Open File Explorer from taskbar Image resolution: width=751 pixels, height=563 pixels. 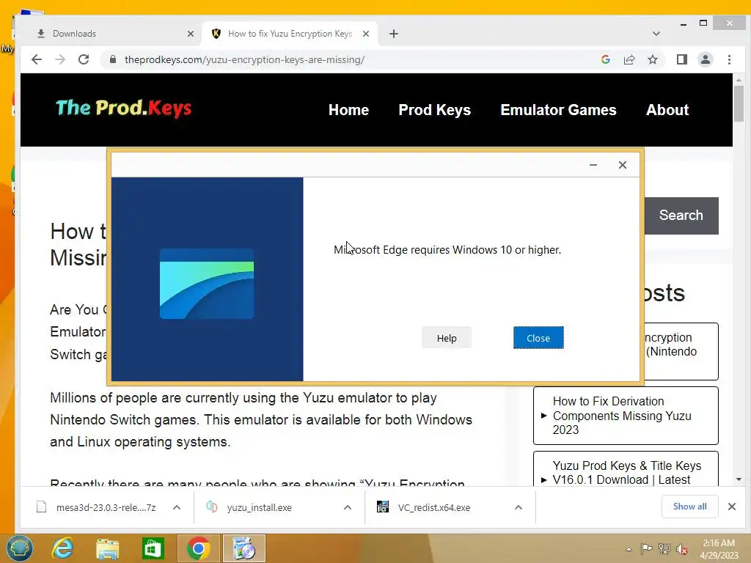tap(108, 548)
